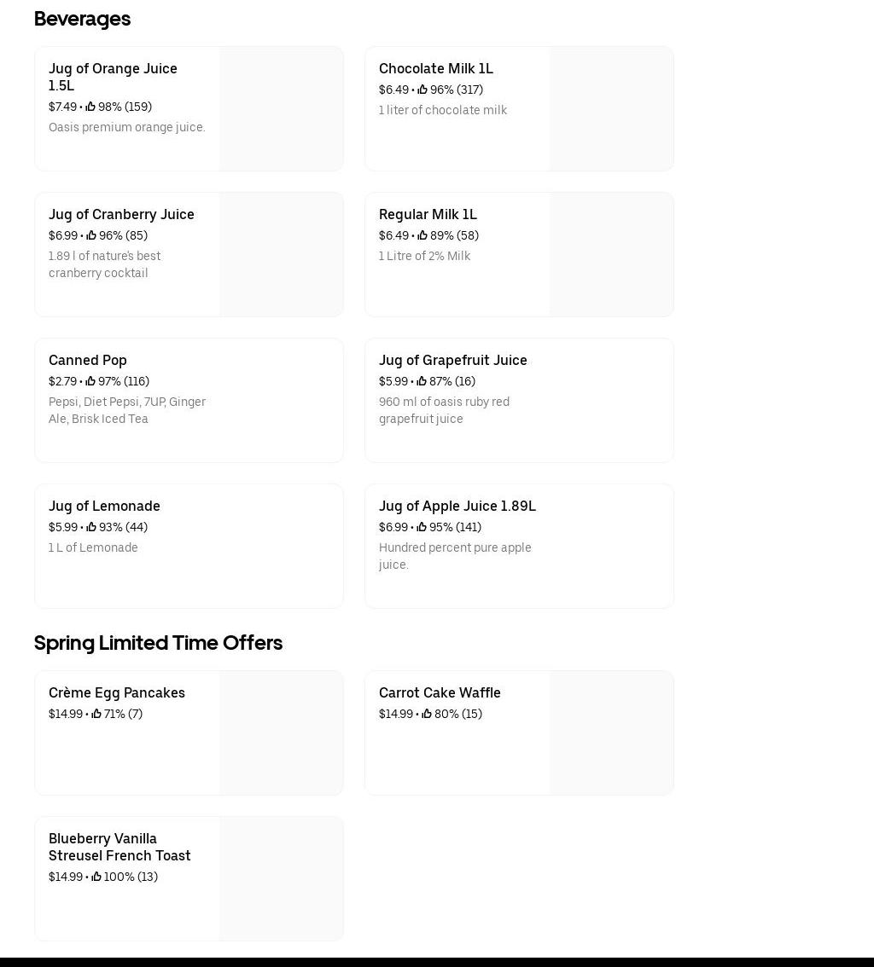Click thumbs-up icon for Jug of Grapefruit Juice
874x967 pixels.
click(422, 381)
